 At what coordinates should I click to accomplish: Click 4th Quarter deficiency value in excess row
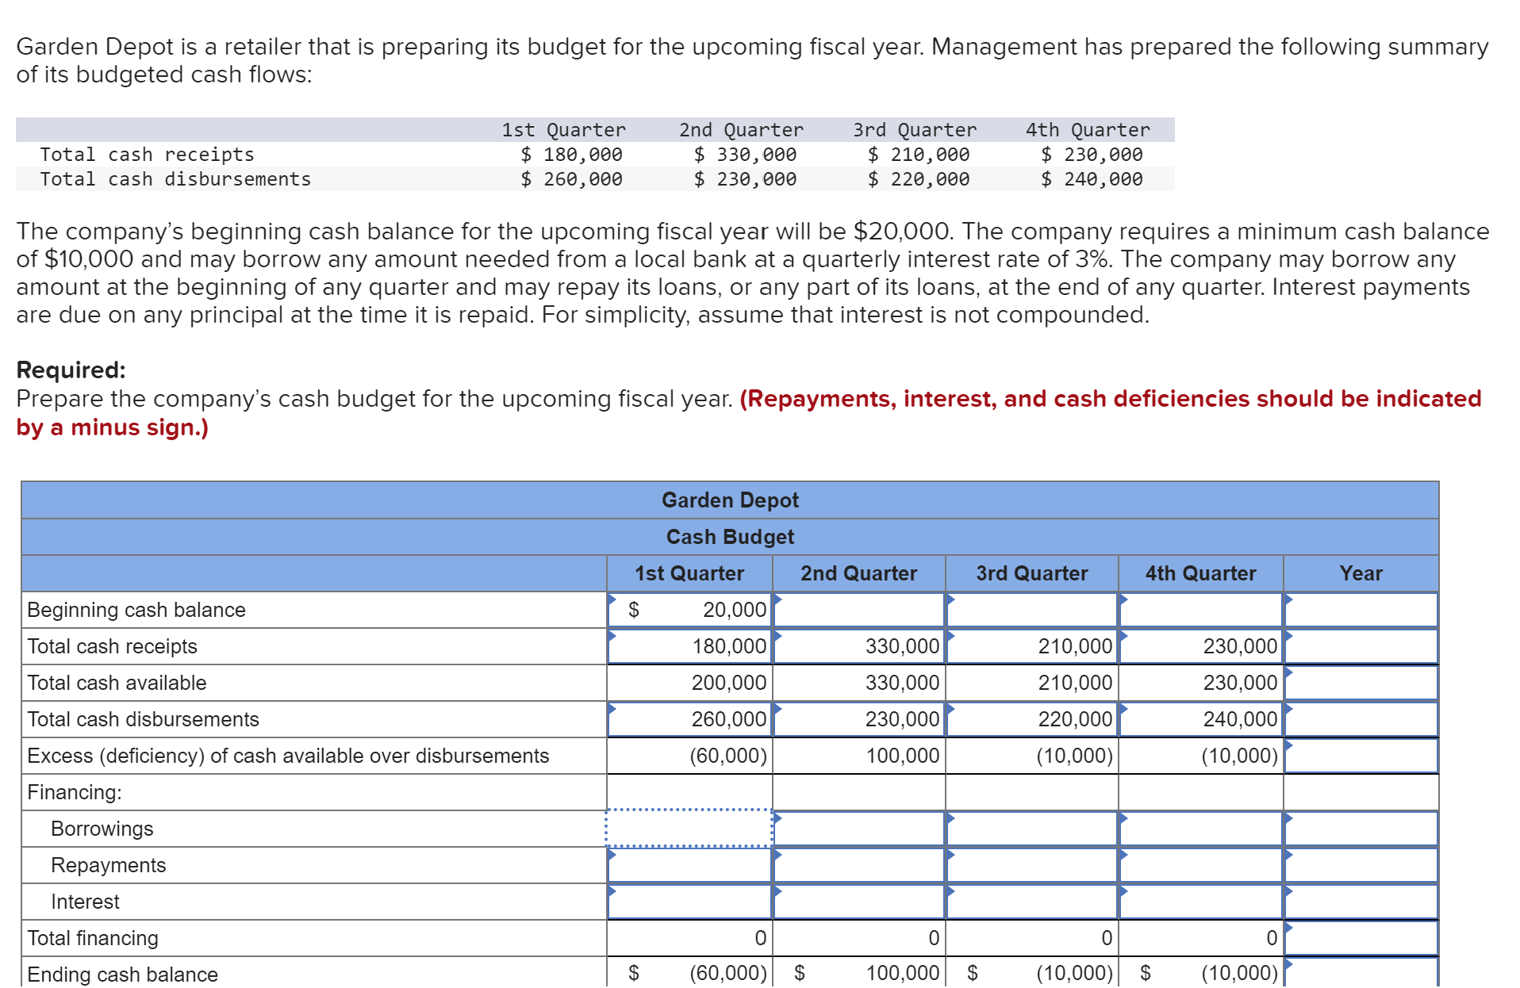coord(1240,756)
